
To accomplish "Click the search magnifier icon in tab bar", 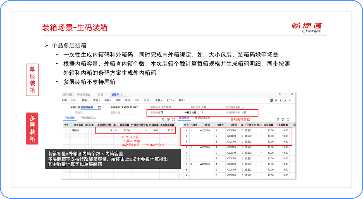I will 281,94.
